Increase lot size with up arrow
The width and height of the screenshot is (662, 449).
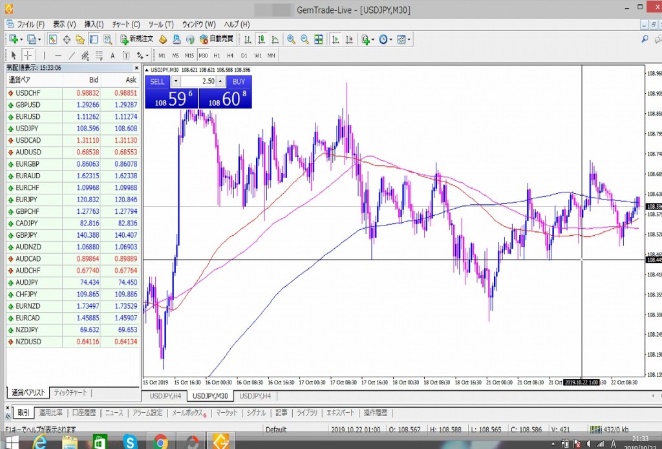[220, 81]
